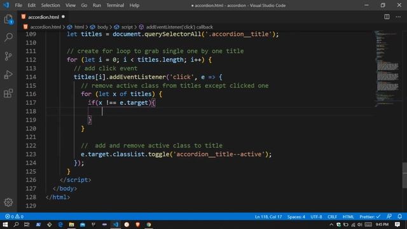The width and height of the screenshot is (407, 229).
Task: Open the Run menu
Action: [x=97, y=5]
